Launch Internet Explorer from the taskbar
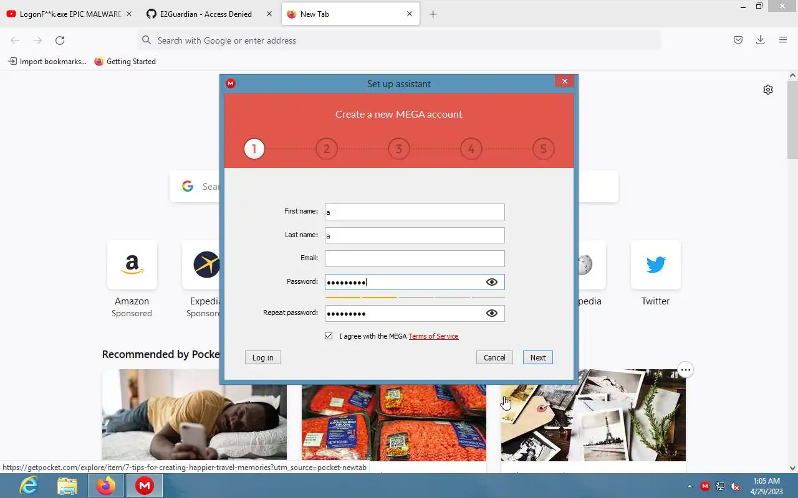This screenshot has width=798, height=498. point(29,486)
